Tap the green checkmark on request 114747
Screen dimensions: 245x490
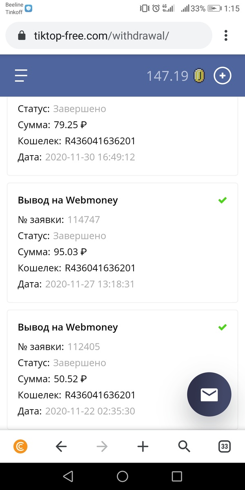tap(223, 200)
